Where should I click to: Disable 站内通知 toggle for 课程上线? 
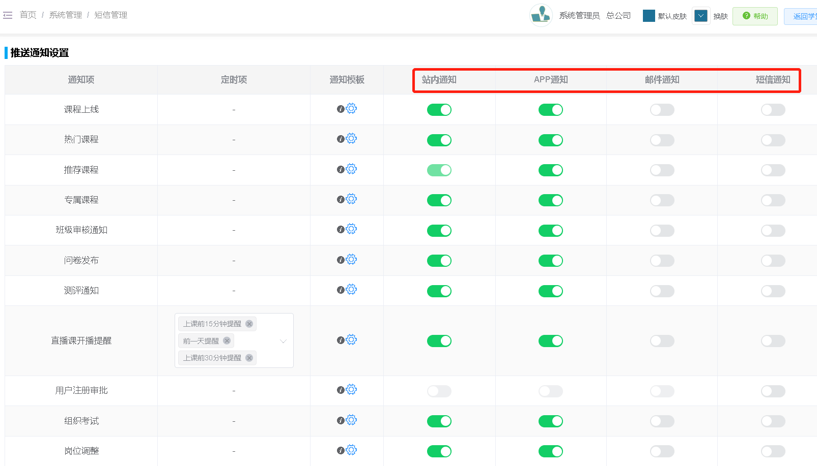coord(439,110)
